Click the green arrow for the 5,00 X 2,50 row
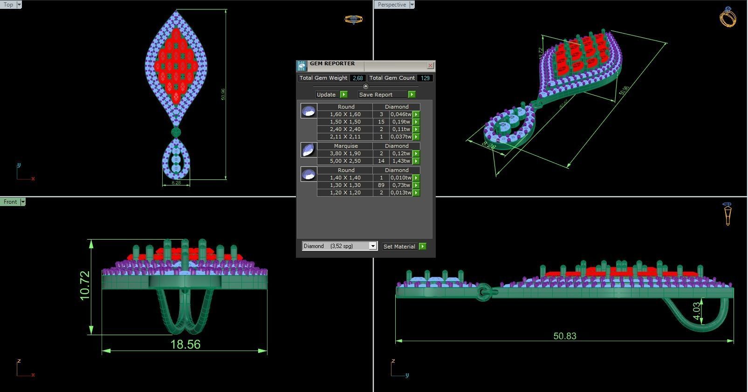The height and width of the screenshot is (392, 748). click(x=416, y=161)
